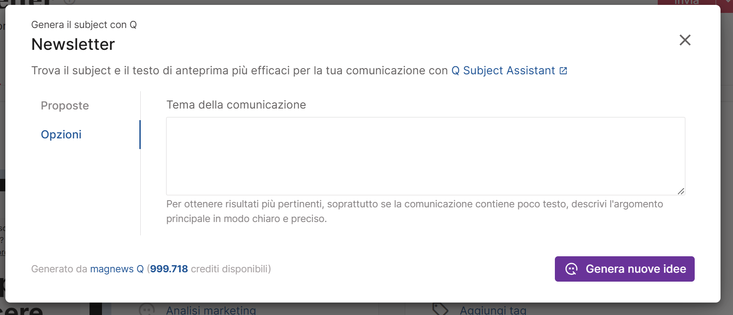Screen dimensions: 733x315
Task: Click the Genera nuove idee button
Action: click(x=624, y=269)
